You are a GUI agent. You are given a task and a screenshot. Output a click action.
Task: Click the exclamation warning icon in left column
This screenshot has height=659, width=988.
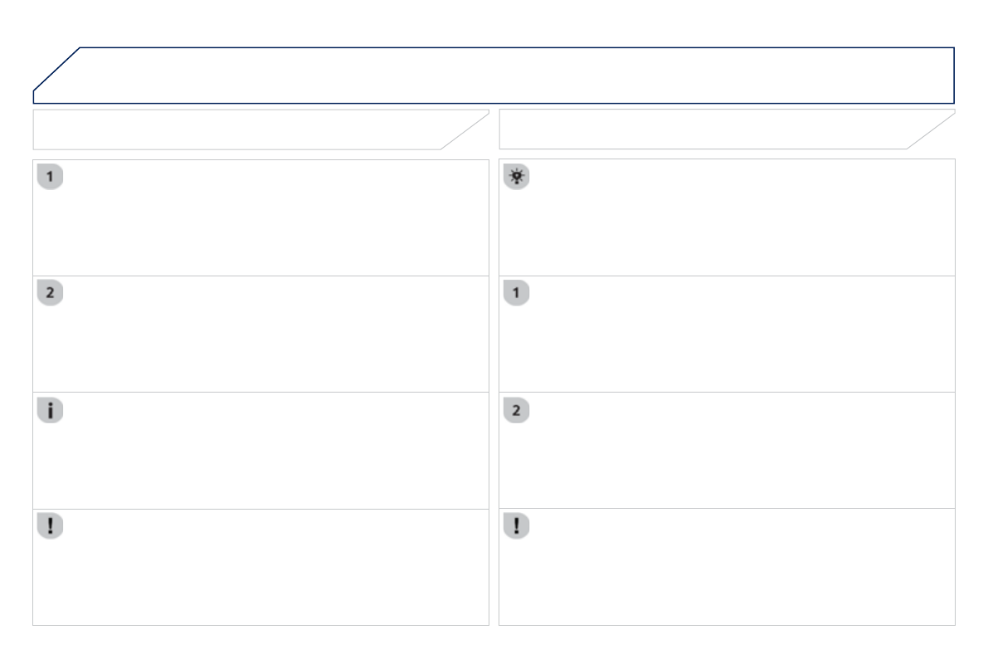pyautogui.click(x=51, y=526)
